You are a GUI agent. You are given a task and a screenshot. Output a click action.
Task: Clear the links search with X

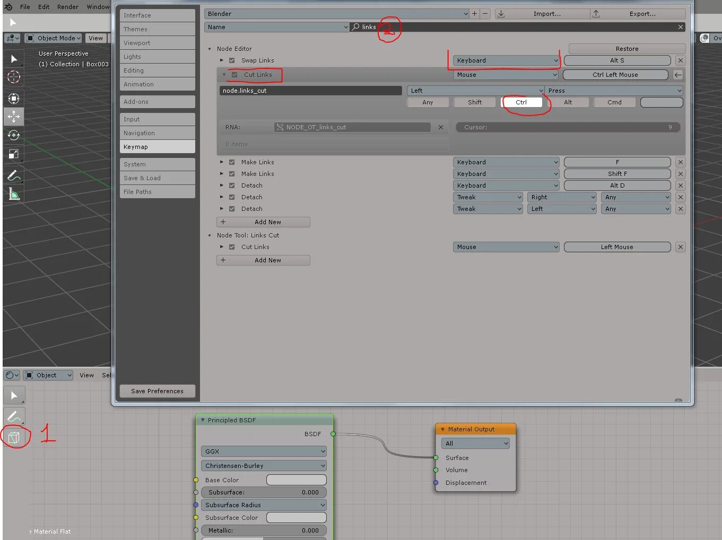click(680, 27)
